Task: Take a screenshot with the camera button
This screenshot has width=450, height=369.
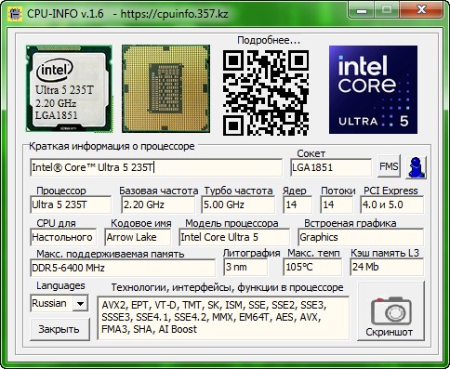Action: coord(390,311)
